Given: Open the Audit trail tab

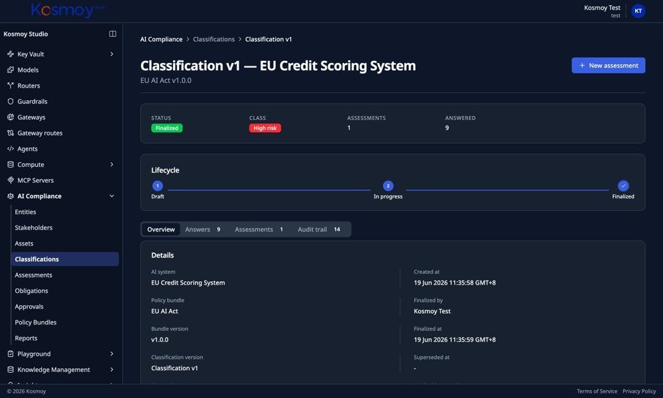Looking at the screenshot, I should (320, 230).
